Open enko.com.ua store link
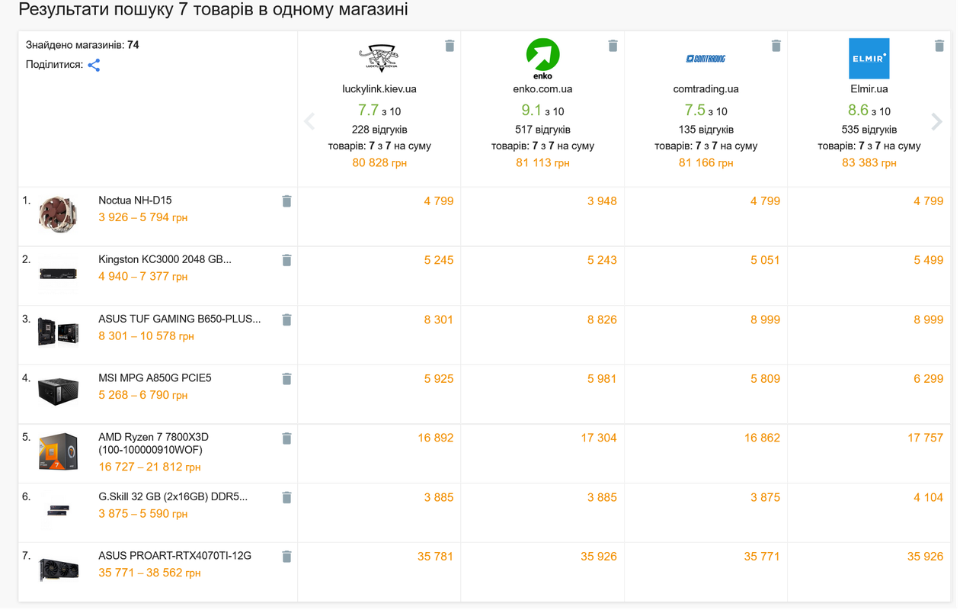 coord(542,89)
